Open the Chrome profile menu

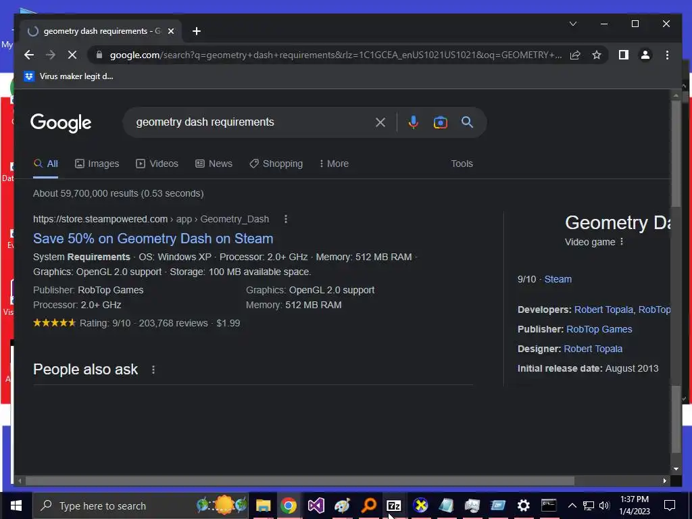click(645, 55)
